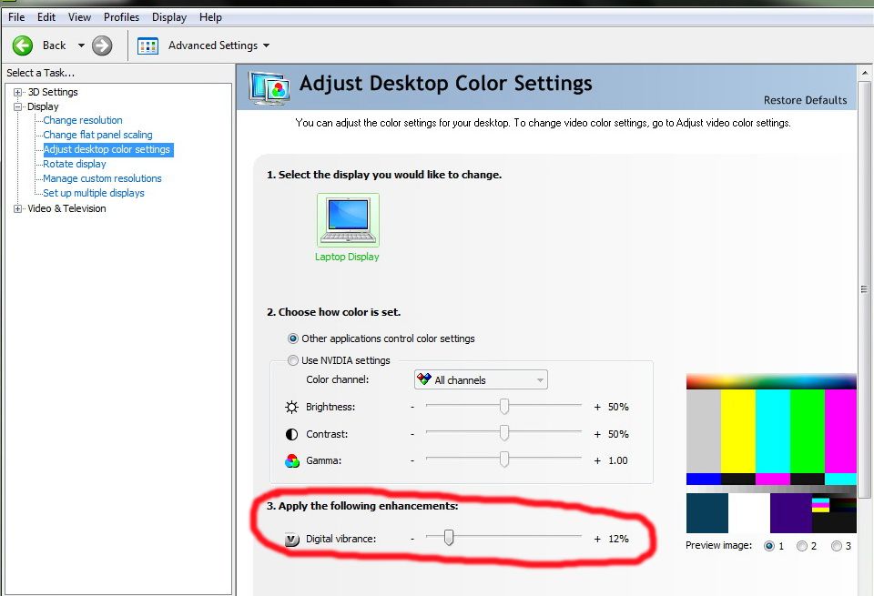Open the Profiles menu
Viewport: 874px width, 596px height.
(x=121, y=17)
